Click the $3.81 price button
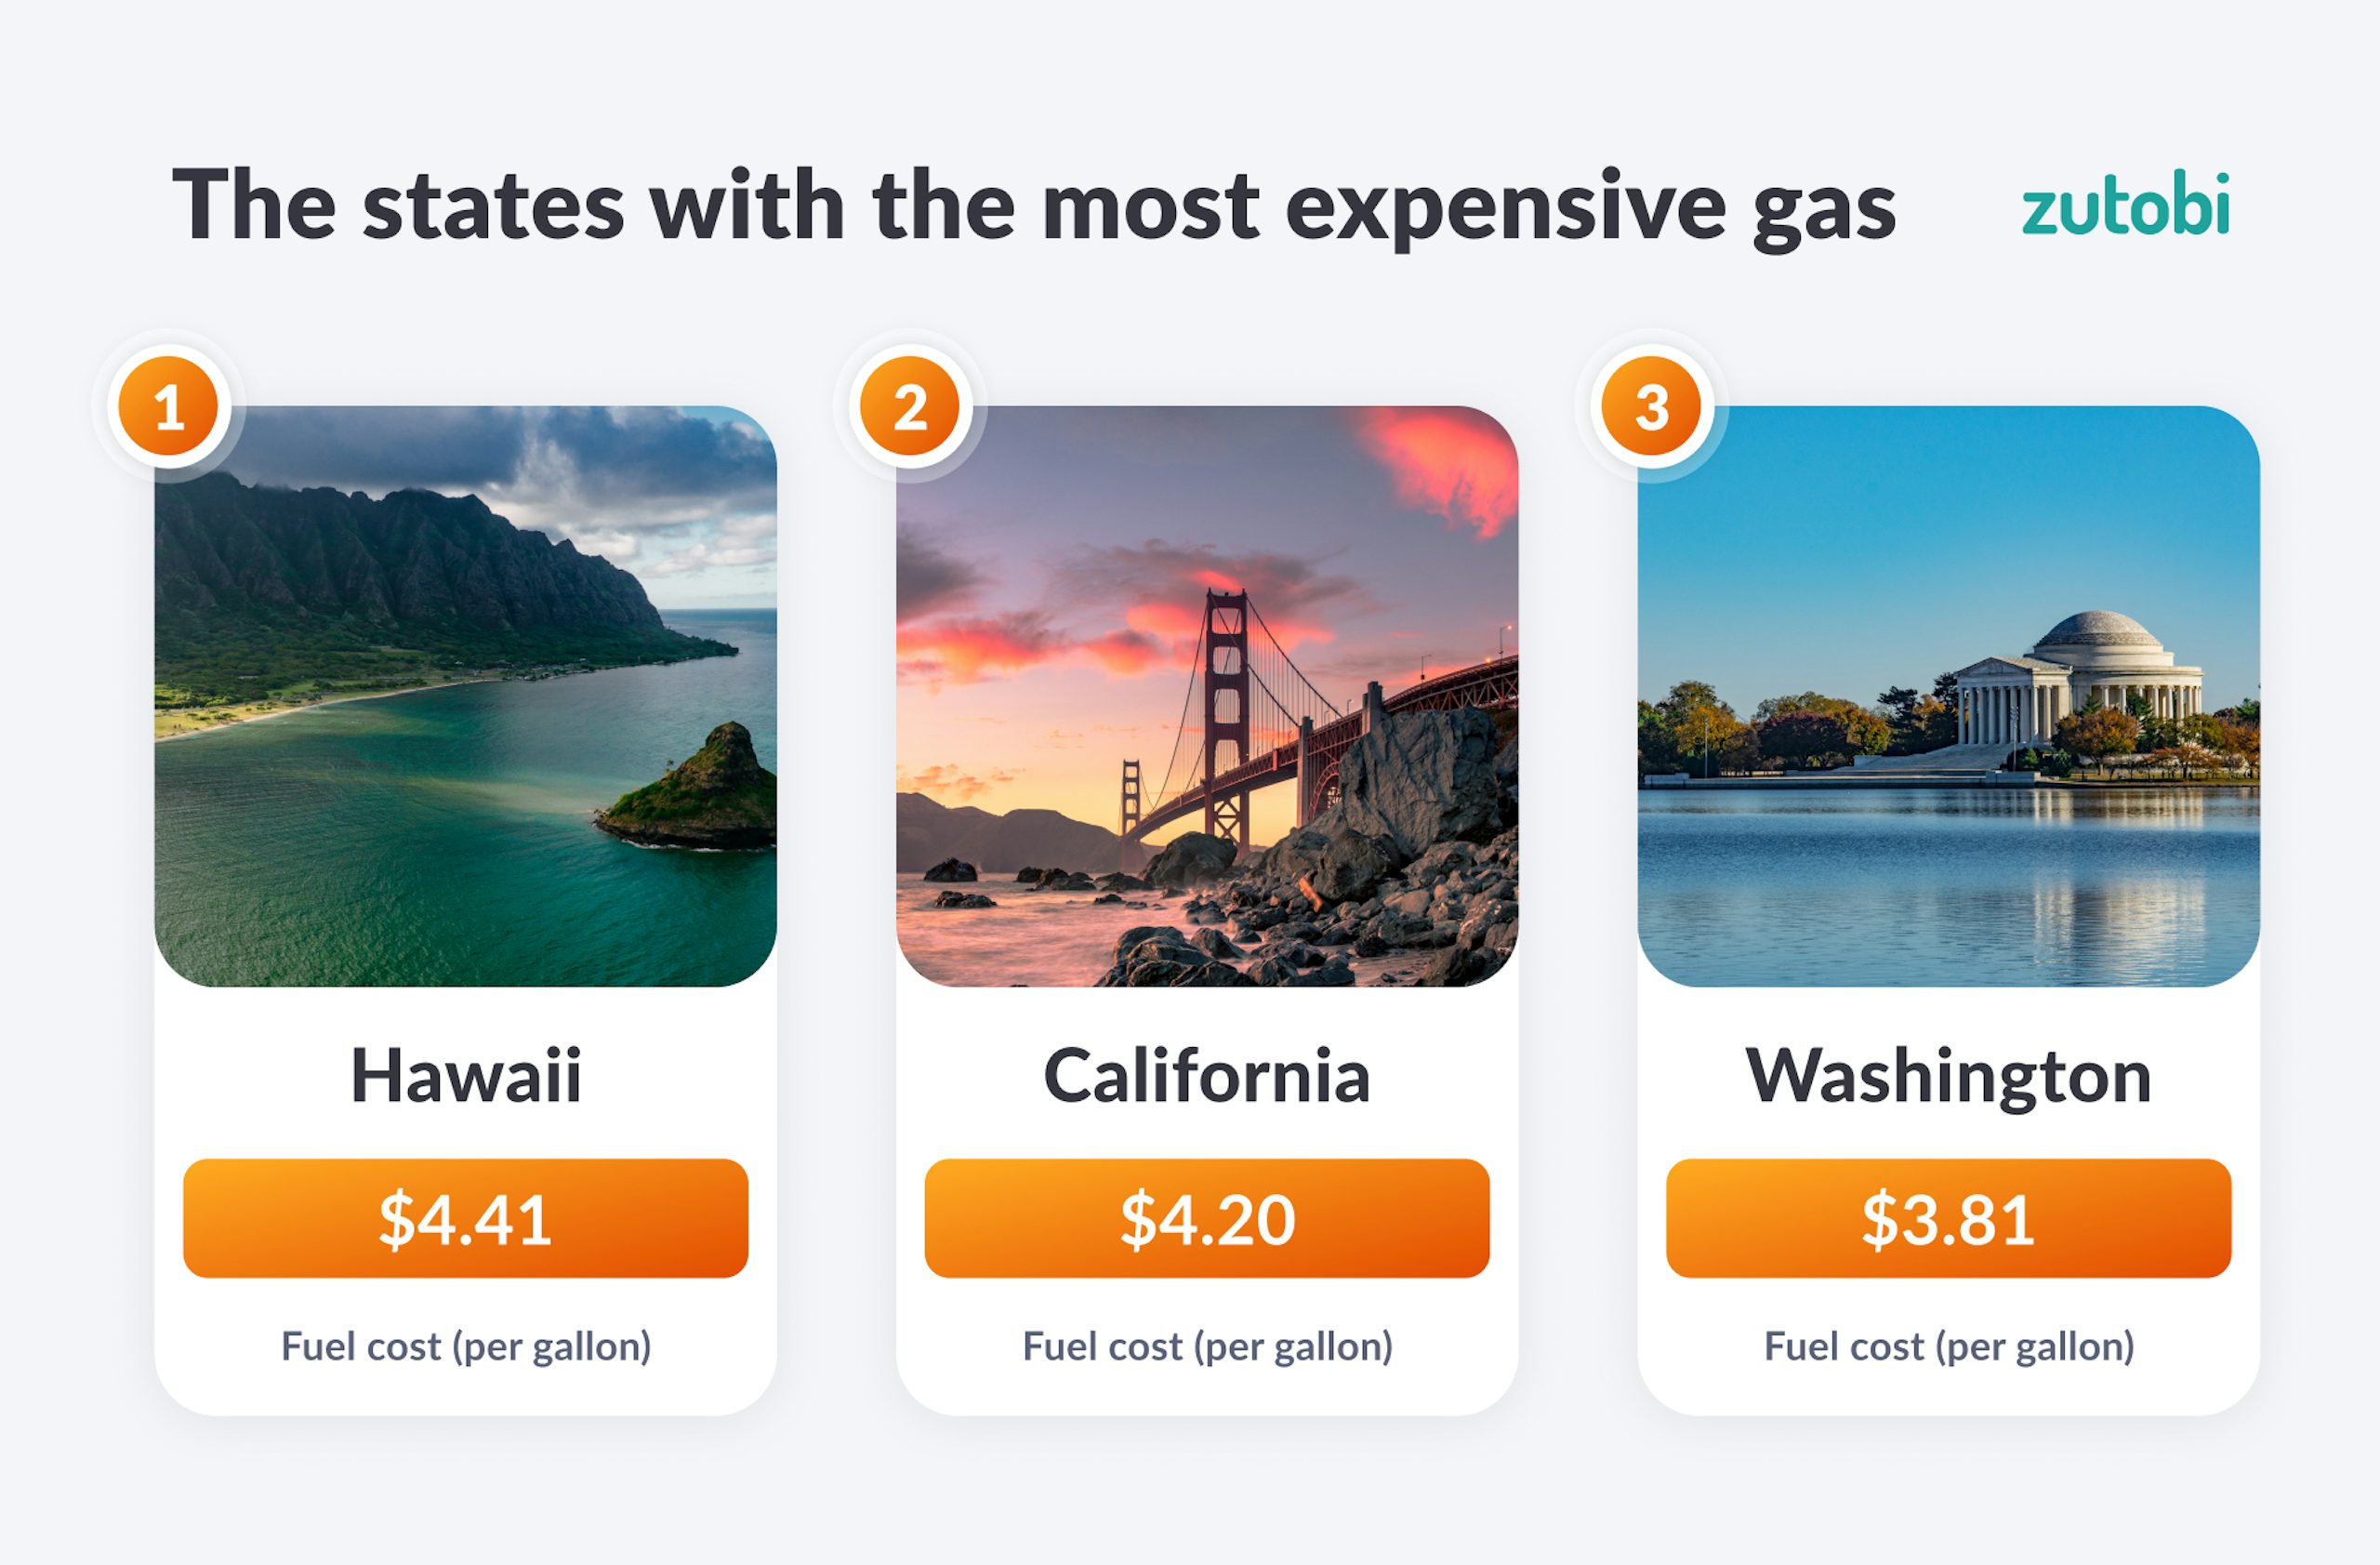This screenshot has height=1565, width=2380. [x=1948, y=1218]
